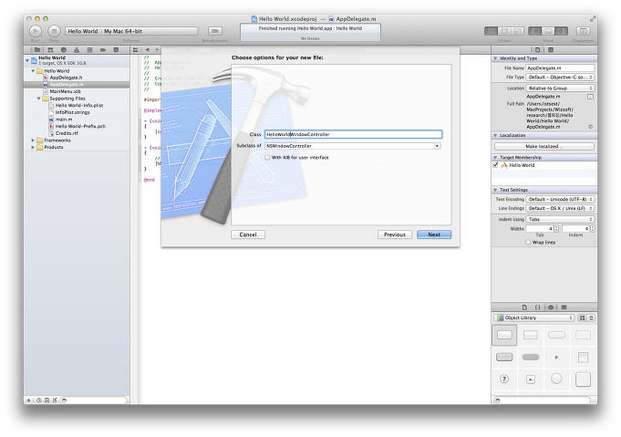
Task: Click the Cancel button in the dialog
Action: [248, 234]
